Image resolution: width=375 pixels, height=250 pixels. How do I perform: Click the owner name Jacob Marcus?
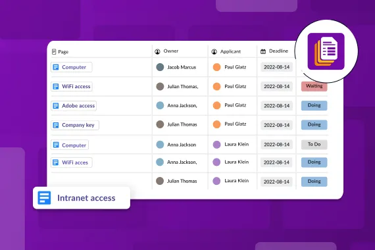[182, 67]
